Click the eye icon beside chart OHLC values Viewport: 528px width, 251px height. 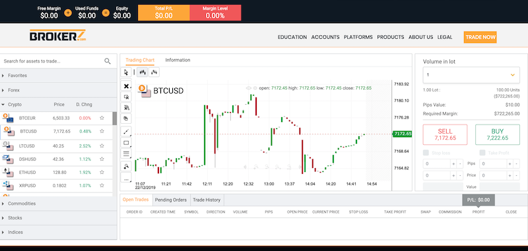(249, 88)
